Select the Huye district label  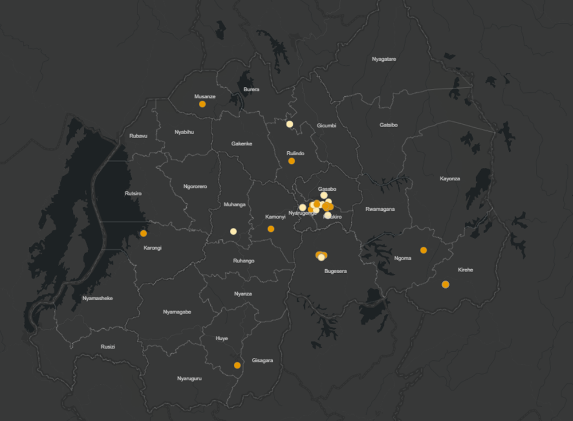[222, 339]
